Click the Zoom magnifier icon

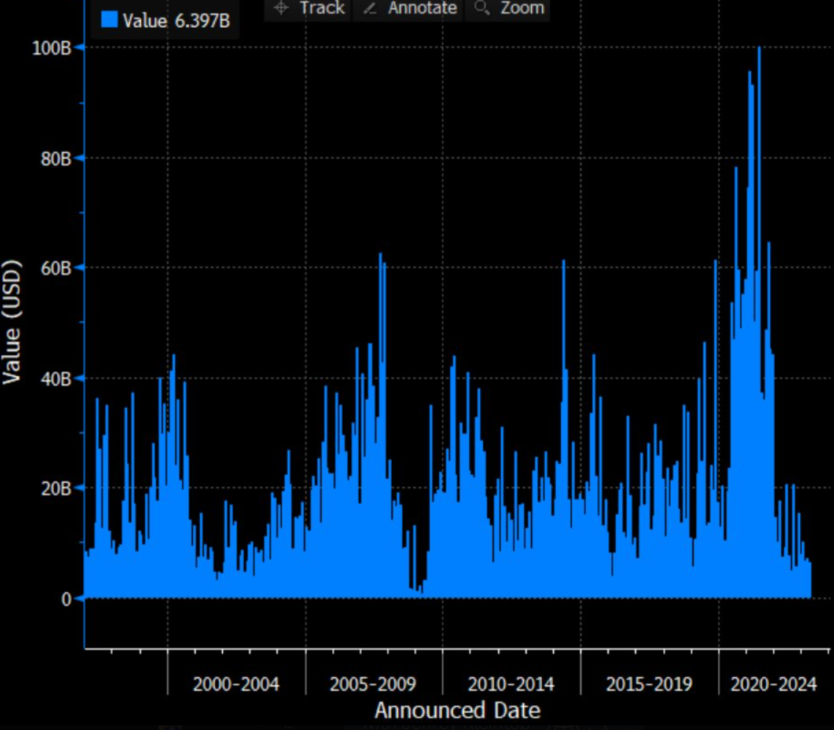[x=482, y=8]
